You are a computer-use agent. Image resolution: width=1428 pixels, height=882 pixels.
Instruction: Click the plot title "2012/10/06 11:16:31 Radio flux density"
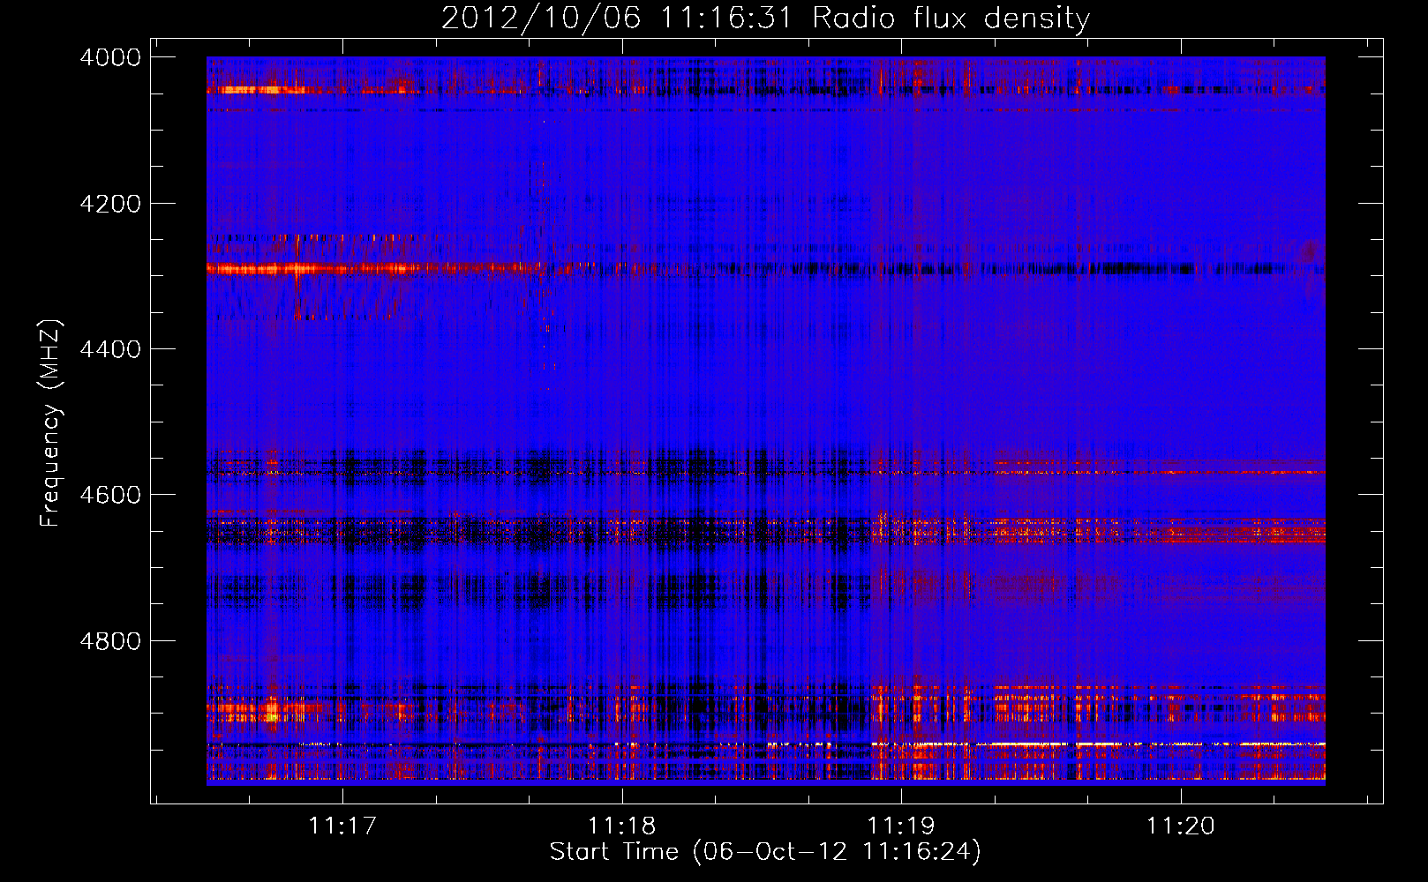(765, 19)
